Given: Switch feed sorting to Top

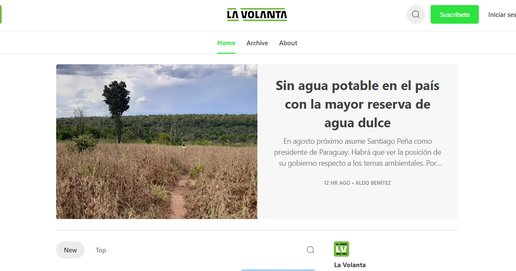Looking at the screenshot, I should (101, 249).
